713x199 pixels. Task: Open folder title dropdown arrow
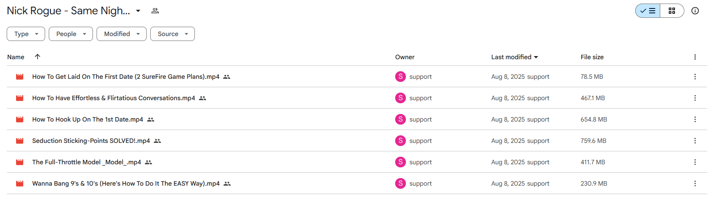tap(138, 11)
